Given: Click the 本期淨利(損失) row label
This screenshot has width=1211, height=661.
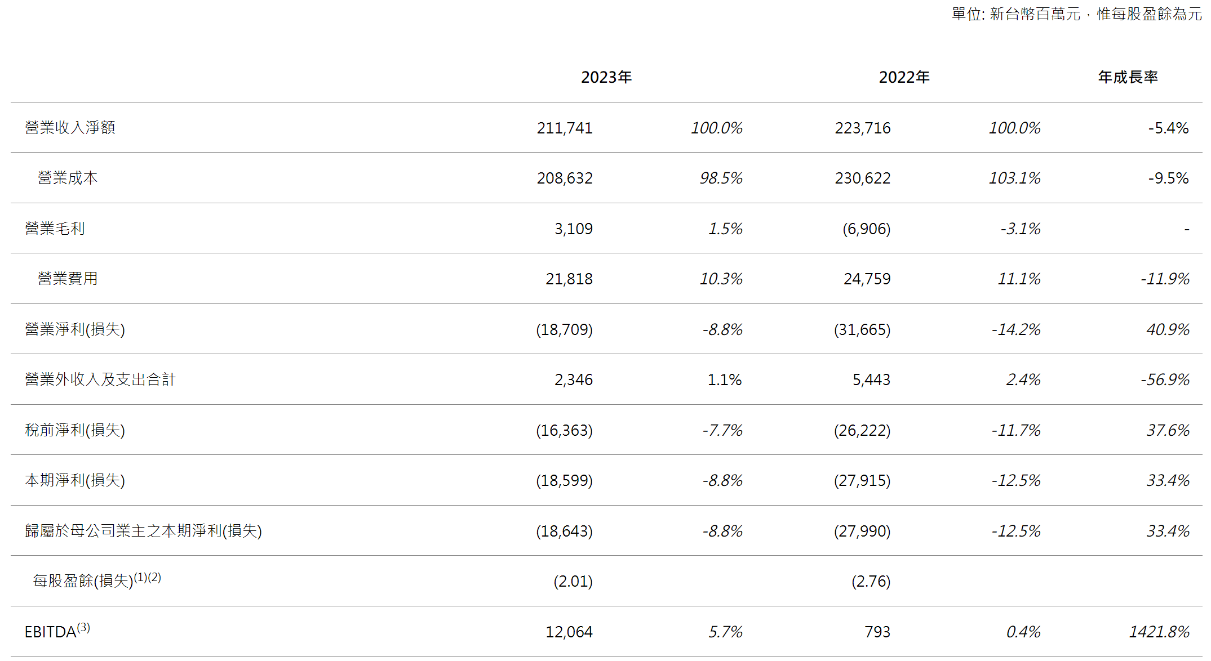Looking at the screenshot, I should coord(75,480).
